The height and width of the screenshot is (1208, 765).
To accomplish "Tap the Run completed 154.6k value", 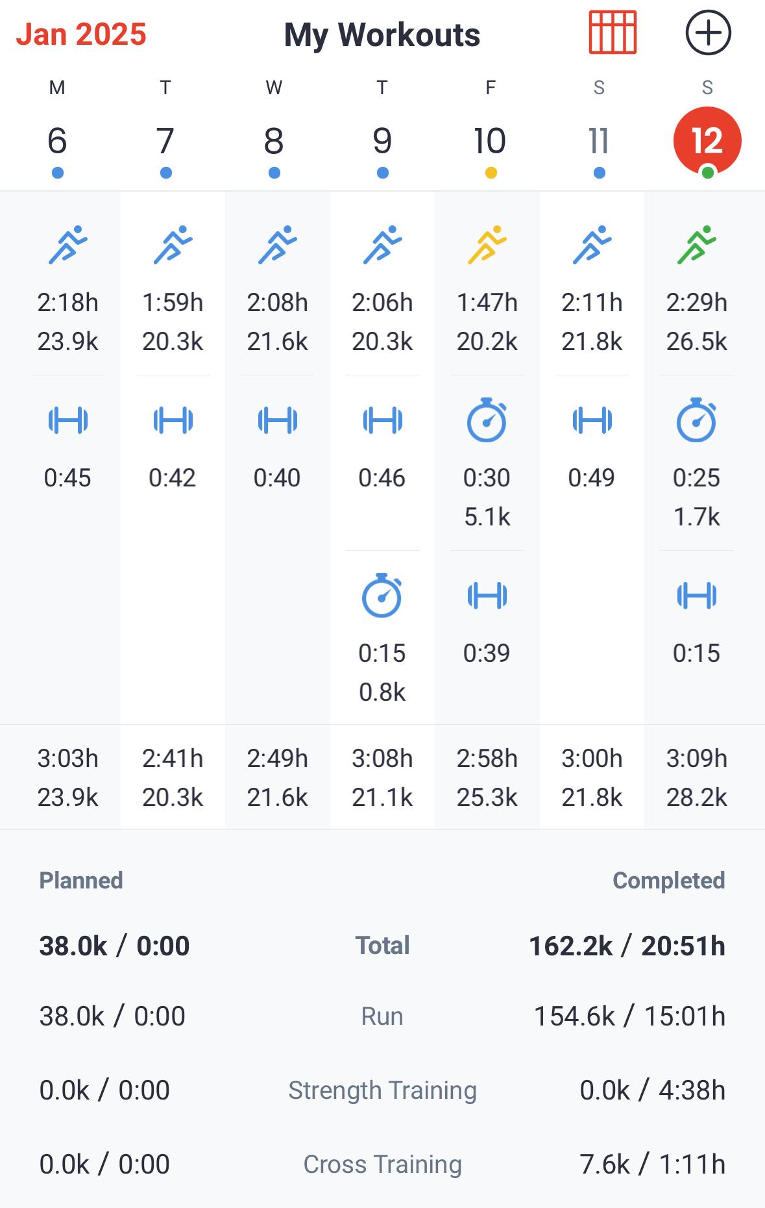I will click(x=574, y=1016).
